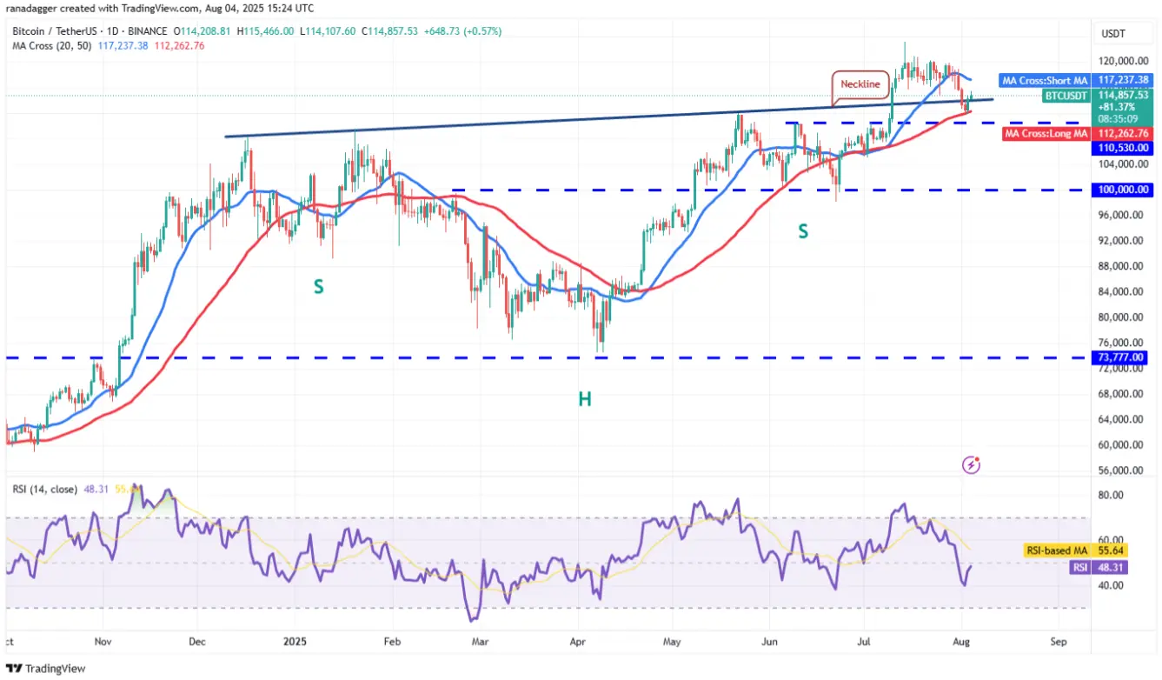Click the MA Cross:Long MA label

pyautogui.click(x=1046, y=134)
